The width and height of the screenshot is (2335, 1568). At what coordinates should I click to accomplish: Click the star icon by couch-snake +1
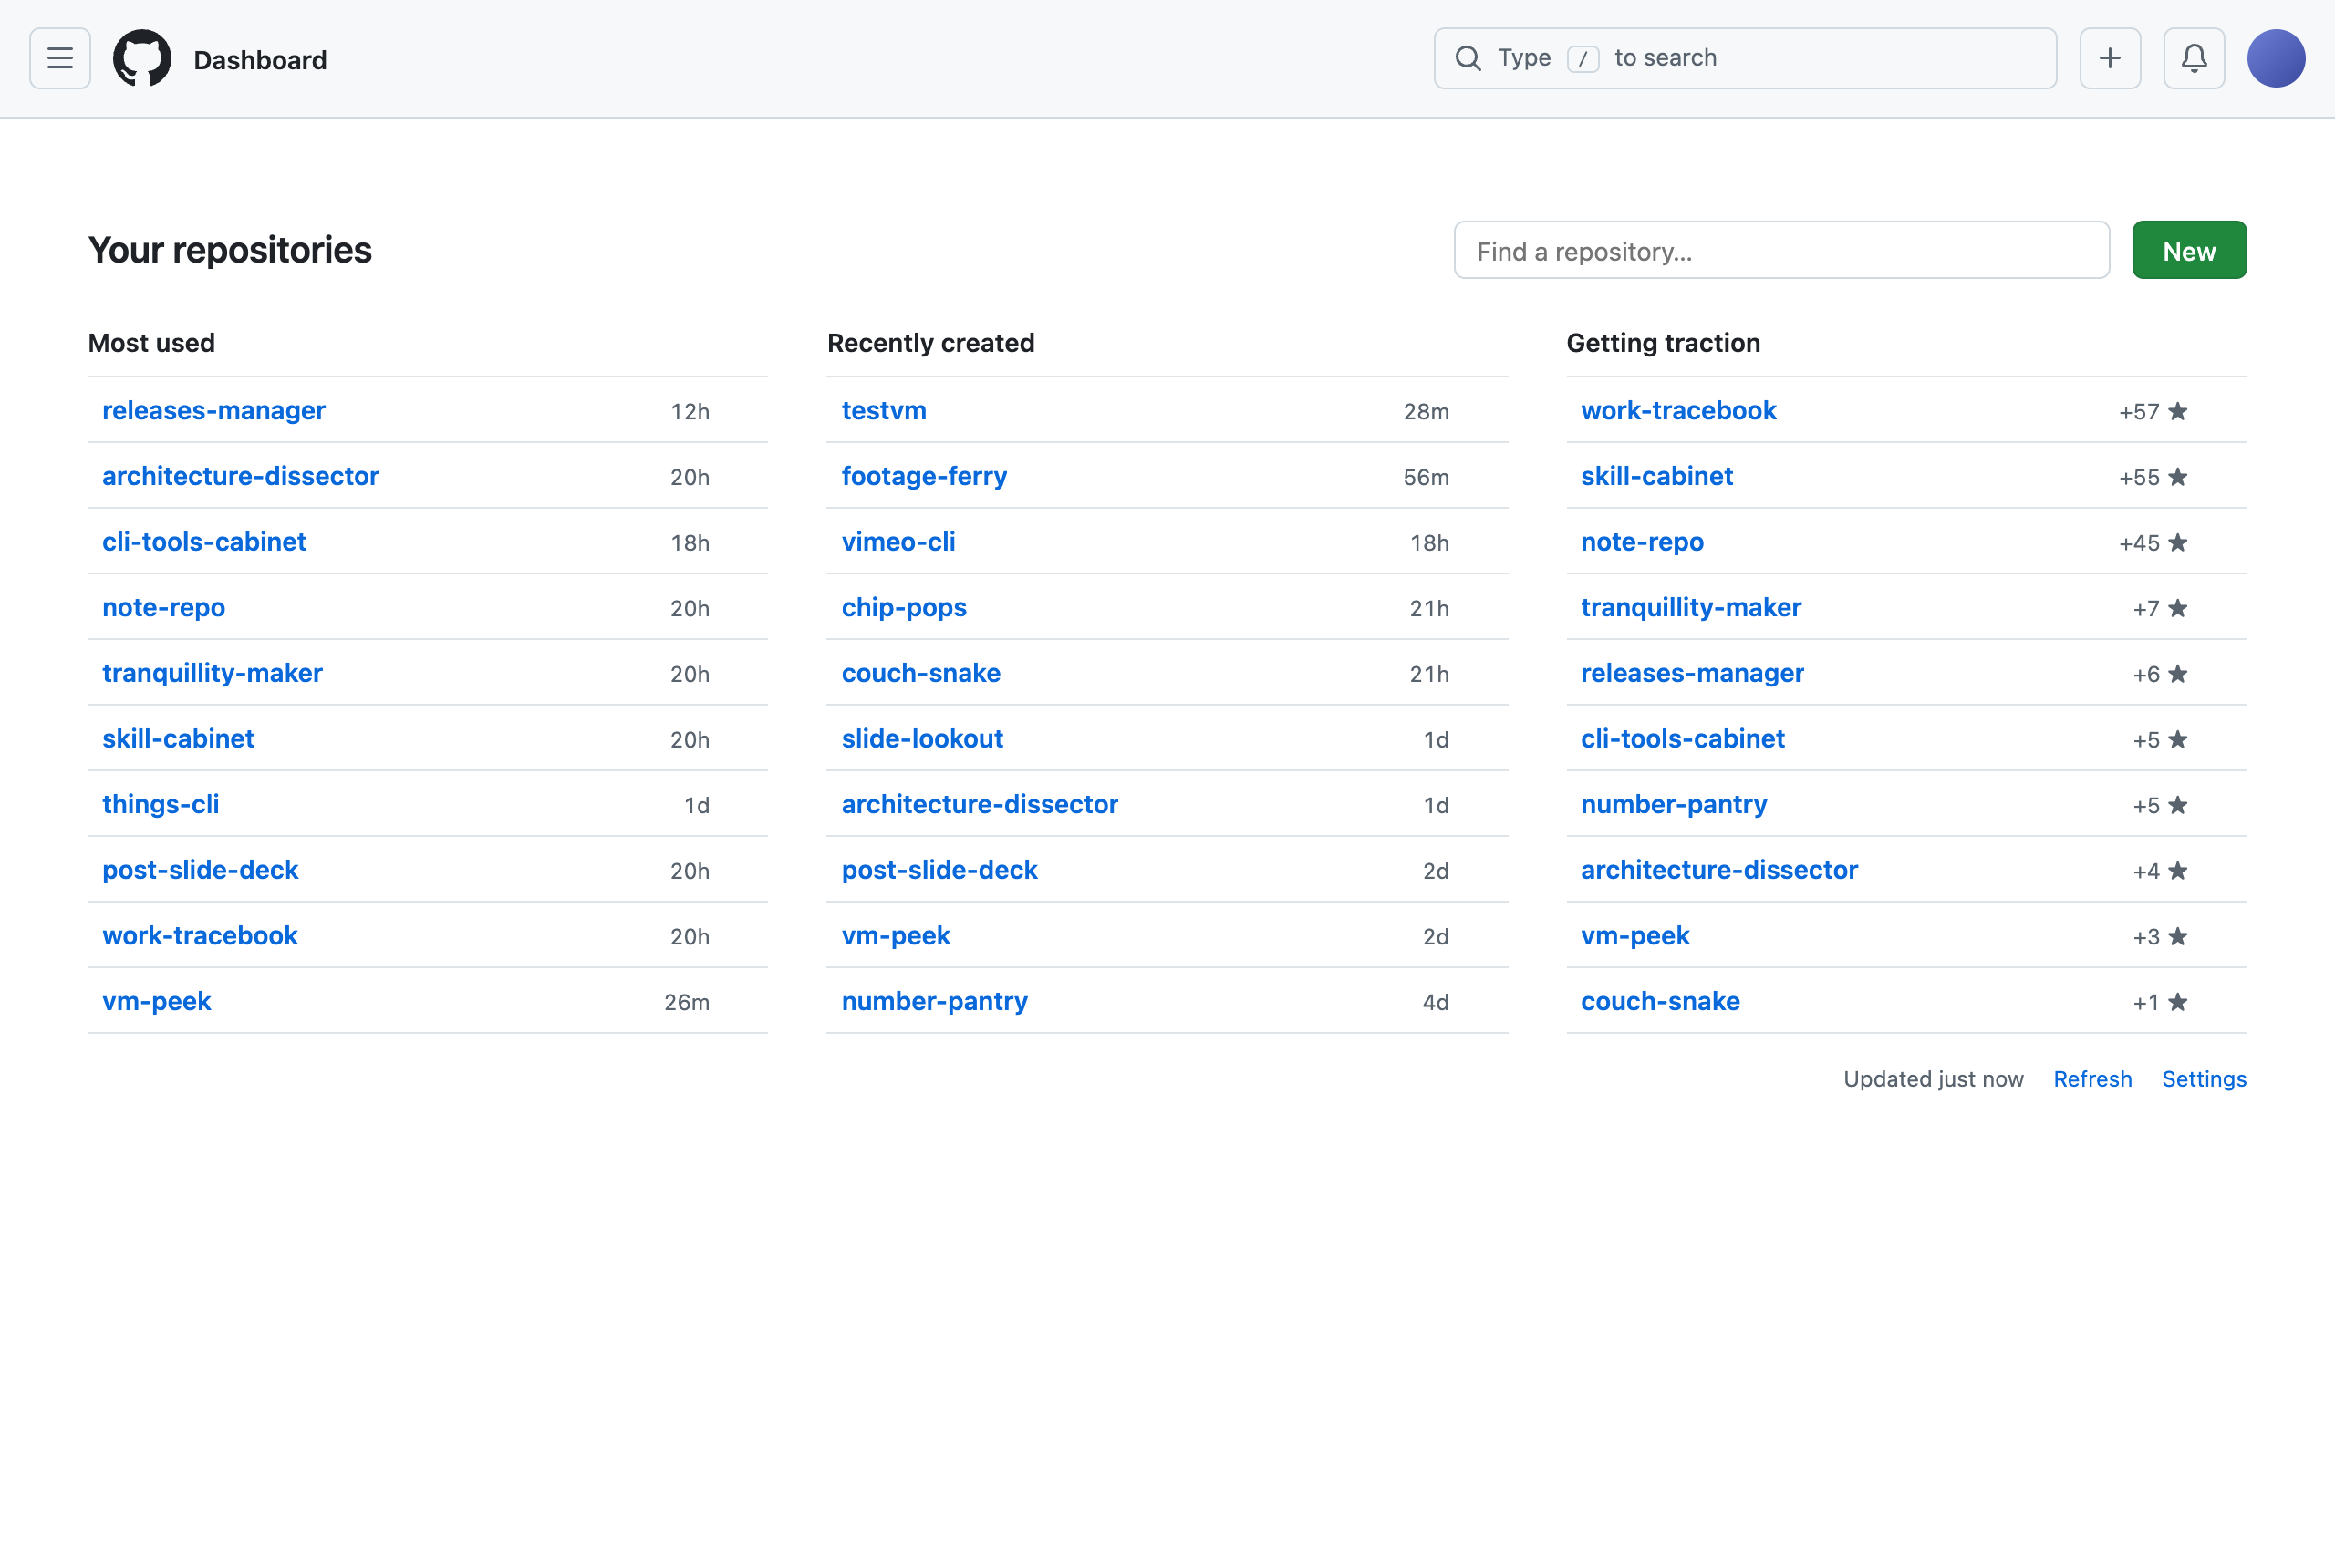[2178, 1002]
